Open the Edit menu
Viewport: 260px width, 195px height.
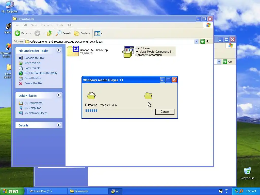pos(25,25)
